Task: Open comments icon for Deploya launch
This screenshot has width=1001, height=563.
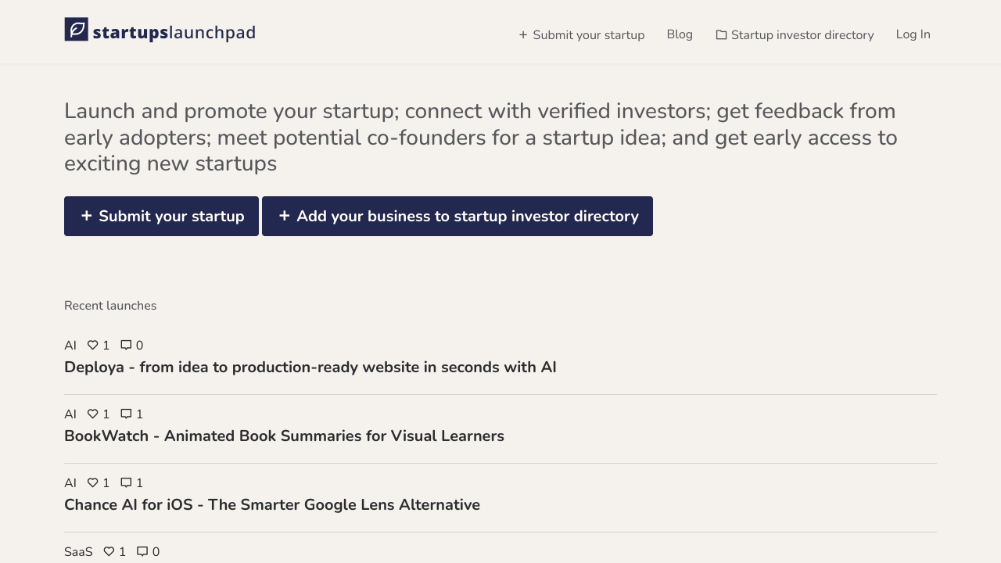Action: (125, 345)
